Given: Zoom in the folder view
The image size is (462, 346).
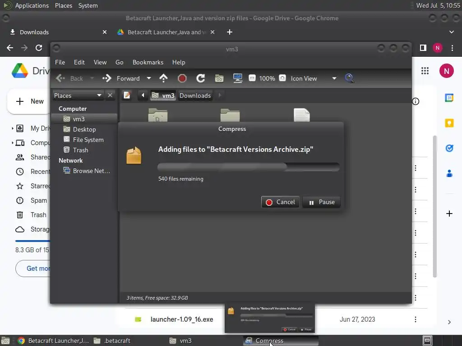Looking at the screenshot, I should point(282,78).
